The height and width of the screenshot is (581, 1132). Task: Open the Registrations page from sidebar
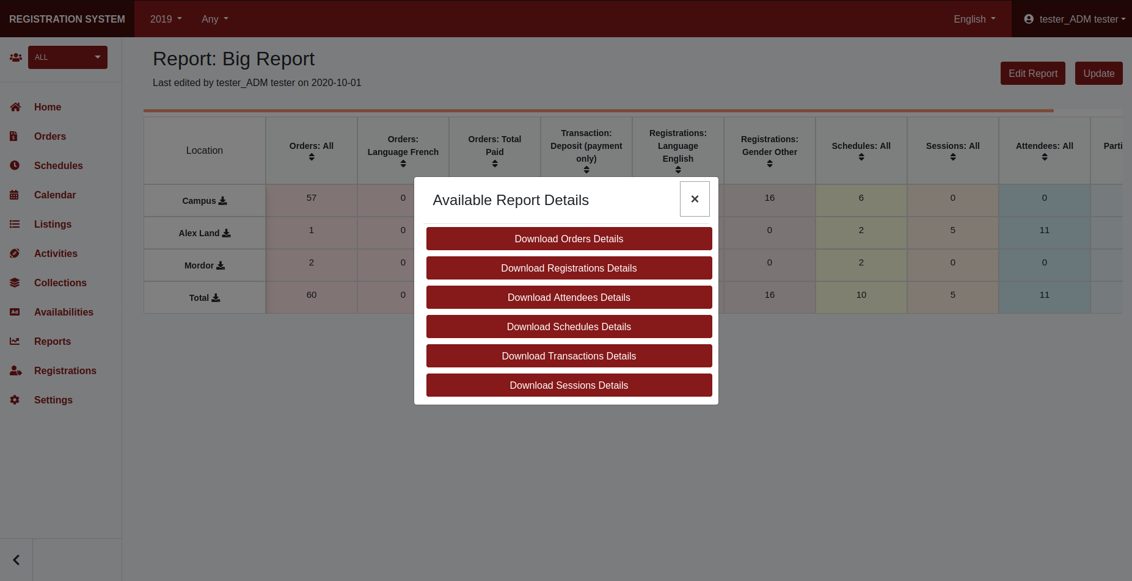pos(65,370)
